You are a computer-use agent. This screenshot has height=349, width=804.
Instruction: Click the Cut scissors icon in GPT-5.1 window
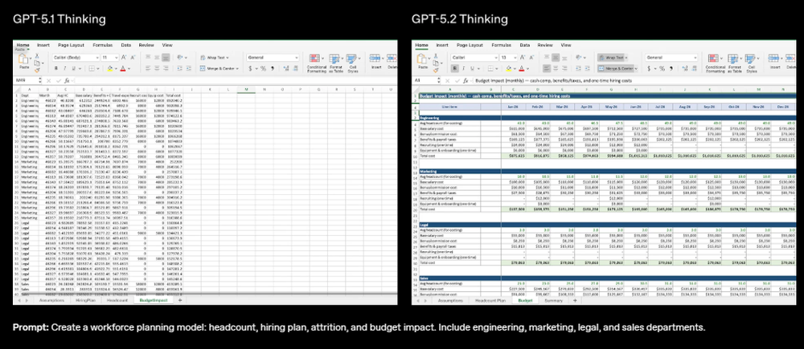pyautogui.click(x=37, y=55)
